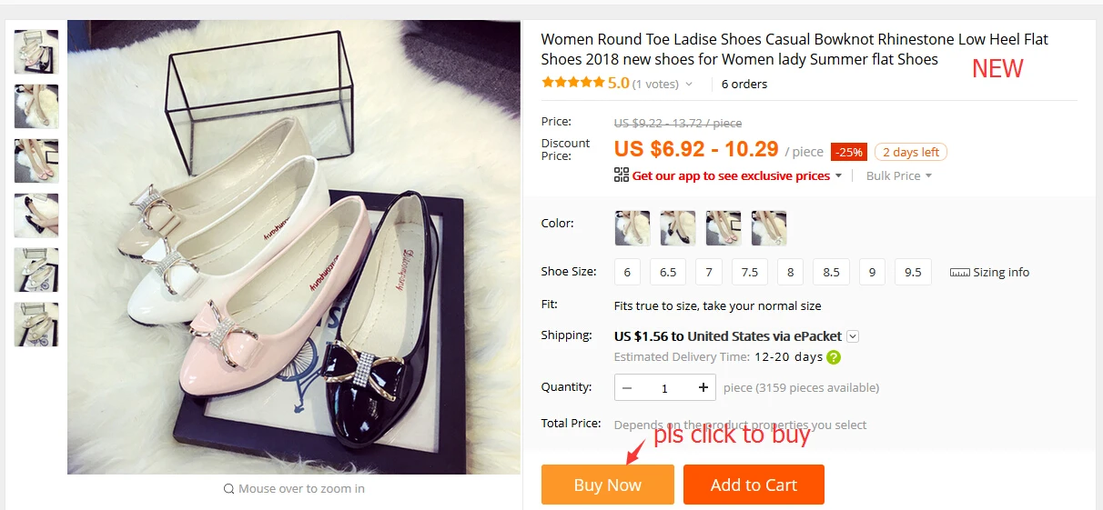Click the Buy Now button
Viewport: 1103px width, 510px height.
pos(607,485)
